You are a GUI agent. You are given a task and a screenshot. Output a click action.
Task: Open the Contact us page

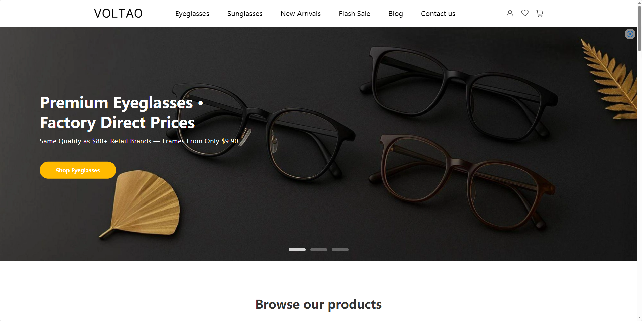(x=438, y=14)
